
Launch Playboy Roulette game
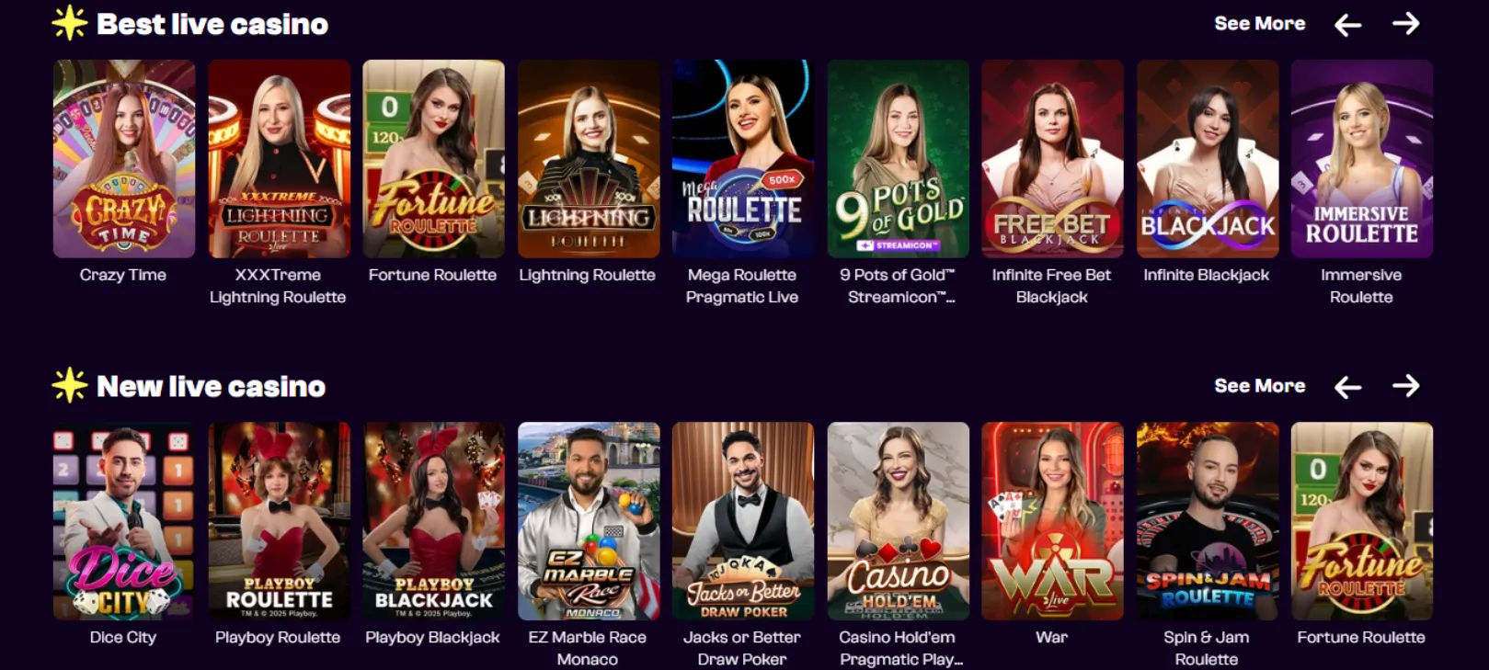279,521
